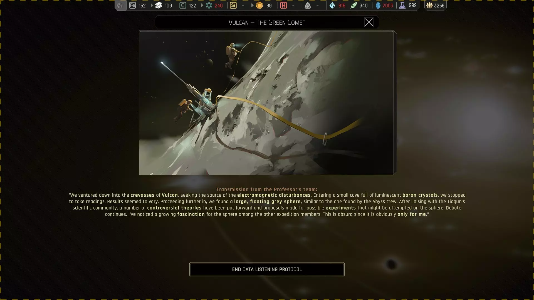Click the orange microchip electronics icon

[259, 5]
